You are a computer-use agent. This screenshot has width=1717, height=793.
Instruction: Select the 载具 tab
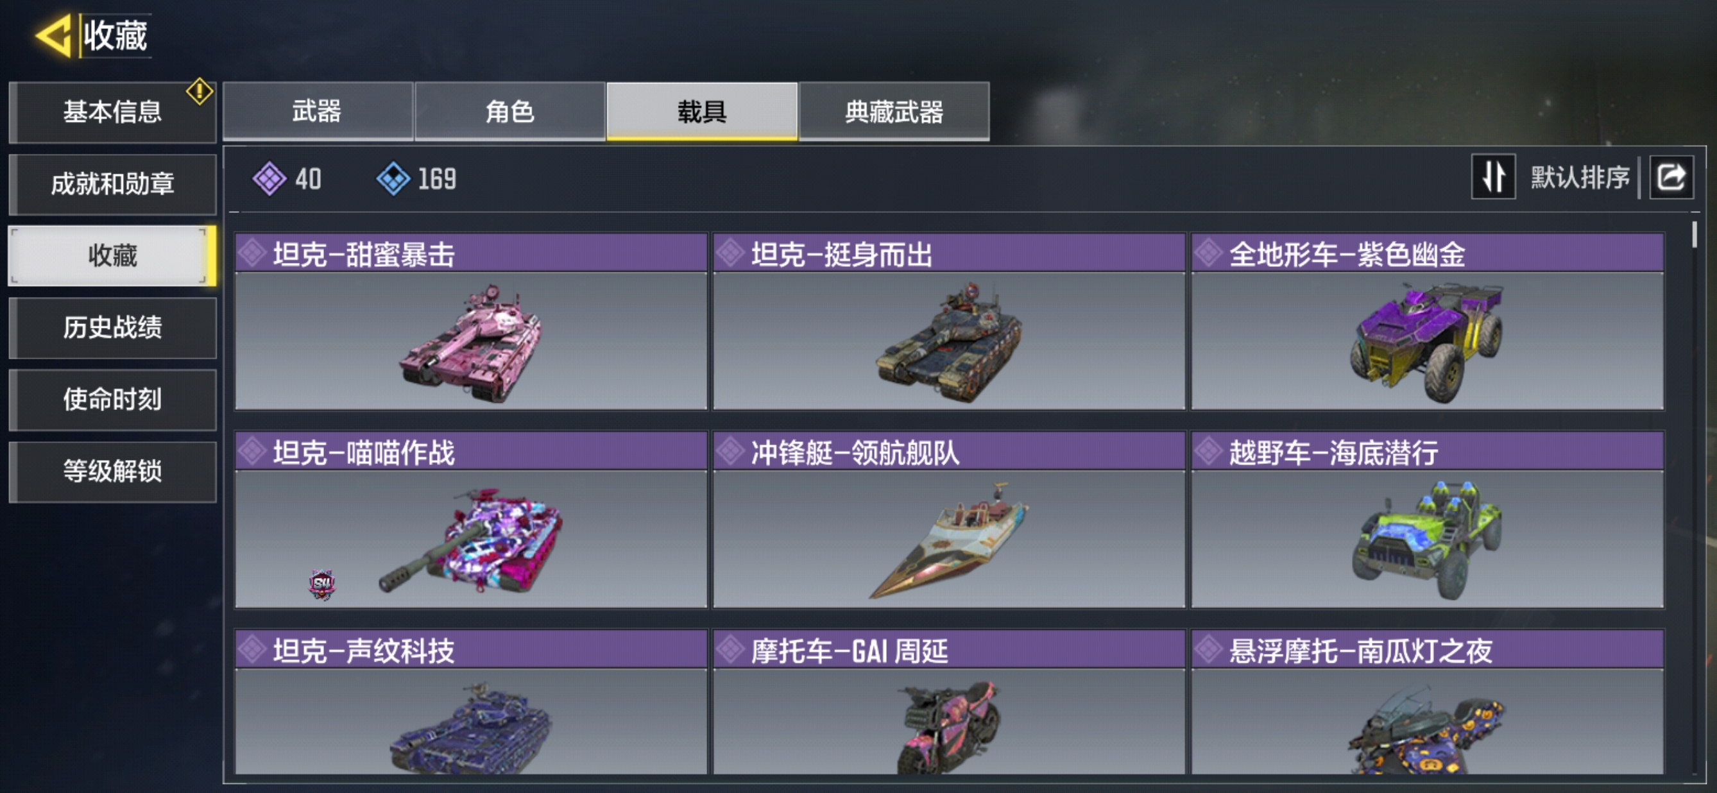pyautogui.click(x=702, y=111)
